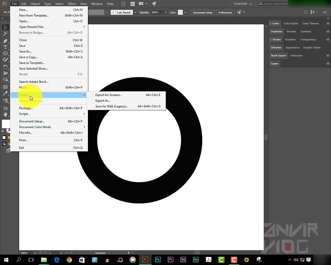Screen dimensions: 331x265
Task: Select the Warp tool
Action: pos(5,73)
